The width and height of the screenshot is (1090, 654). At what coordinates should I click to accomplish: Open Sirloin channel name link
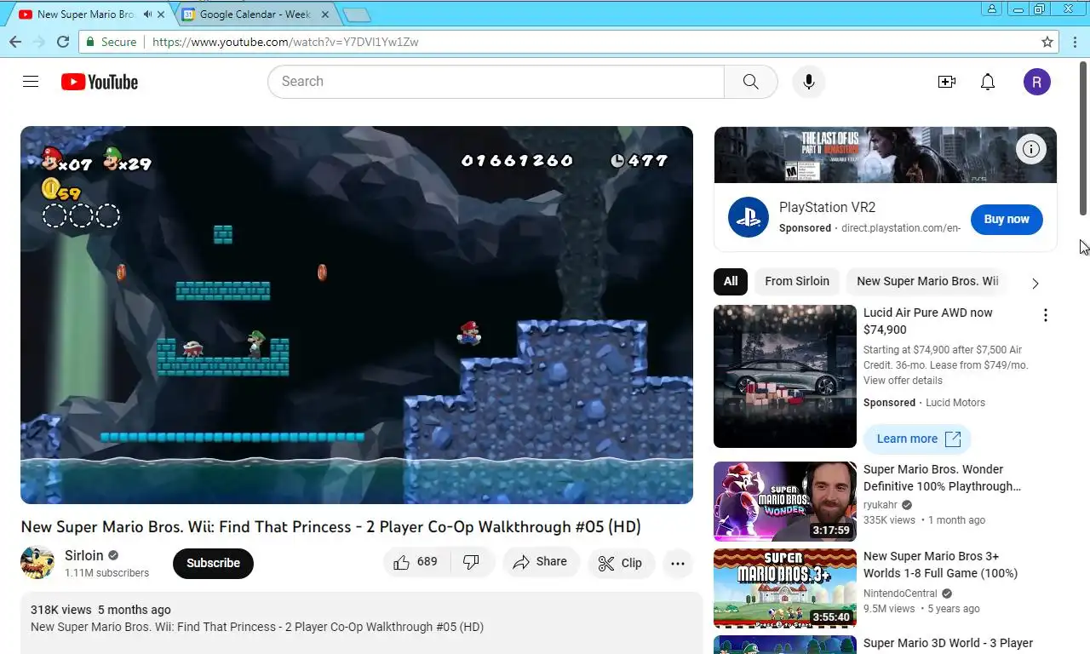tap(84, 555)
